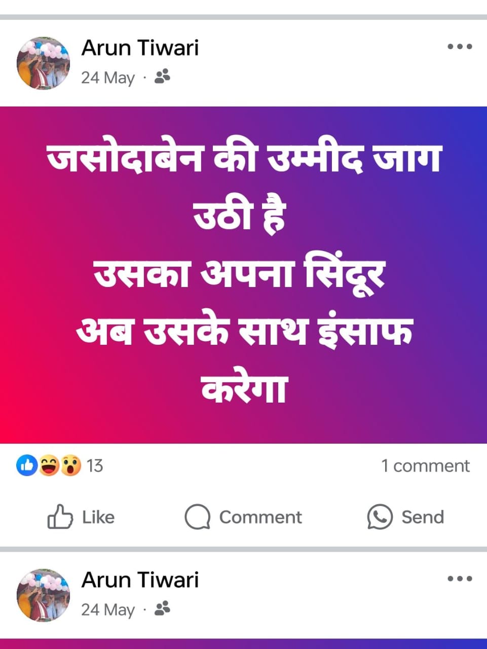This screenshot has height=649, width=487.
Task: Open the Hindi text post with gradient background
Action: [243, 275]
